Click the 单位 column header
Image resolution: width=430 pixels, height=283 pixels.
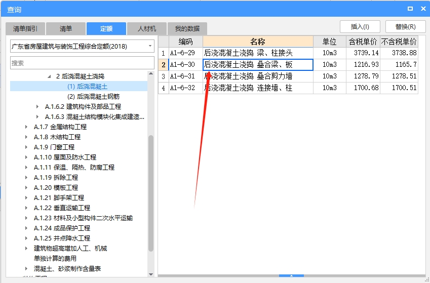coord(330,42)
